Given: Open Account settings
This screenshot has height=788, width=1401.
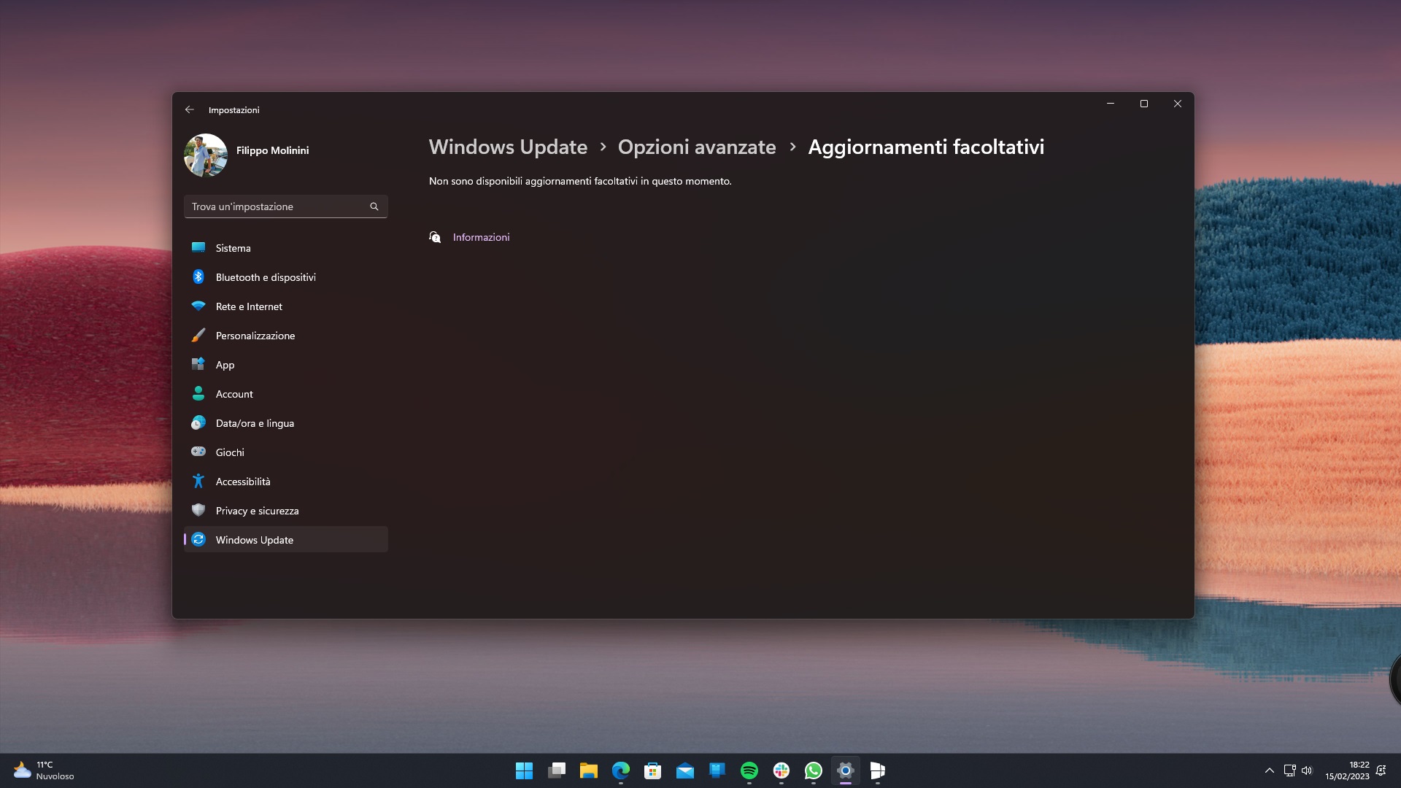Looking at the screenshot, I should [x=286, y=394].
